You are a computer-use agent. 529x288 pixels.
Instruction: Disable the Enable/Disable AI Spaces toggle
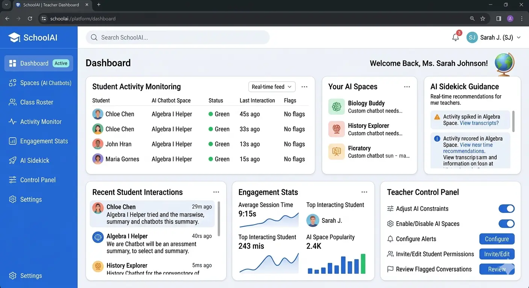(x=506, y=223)
